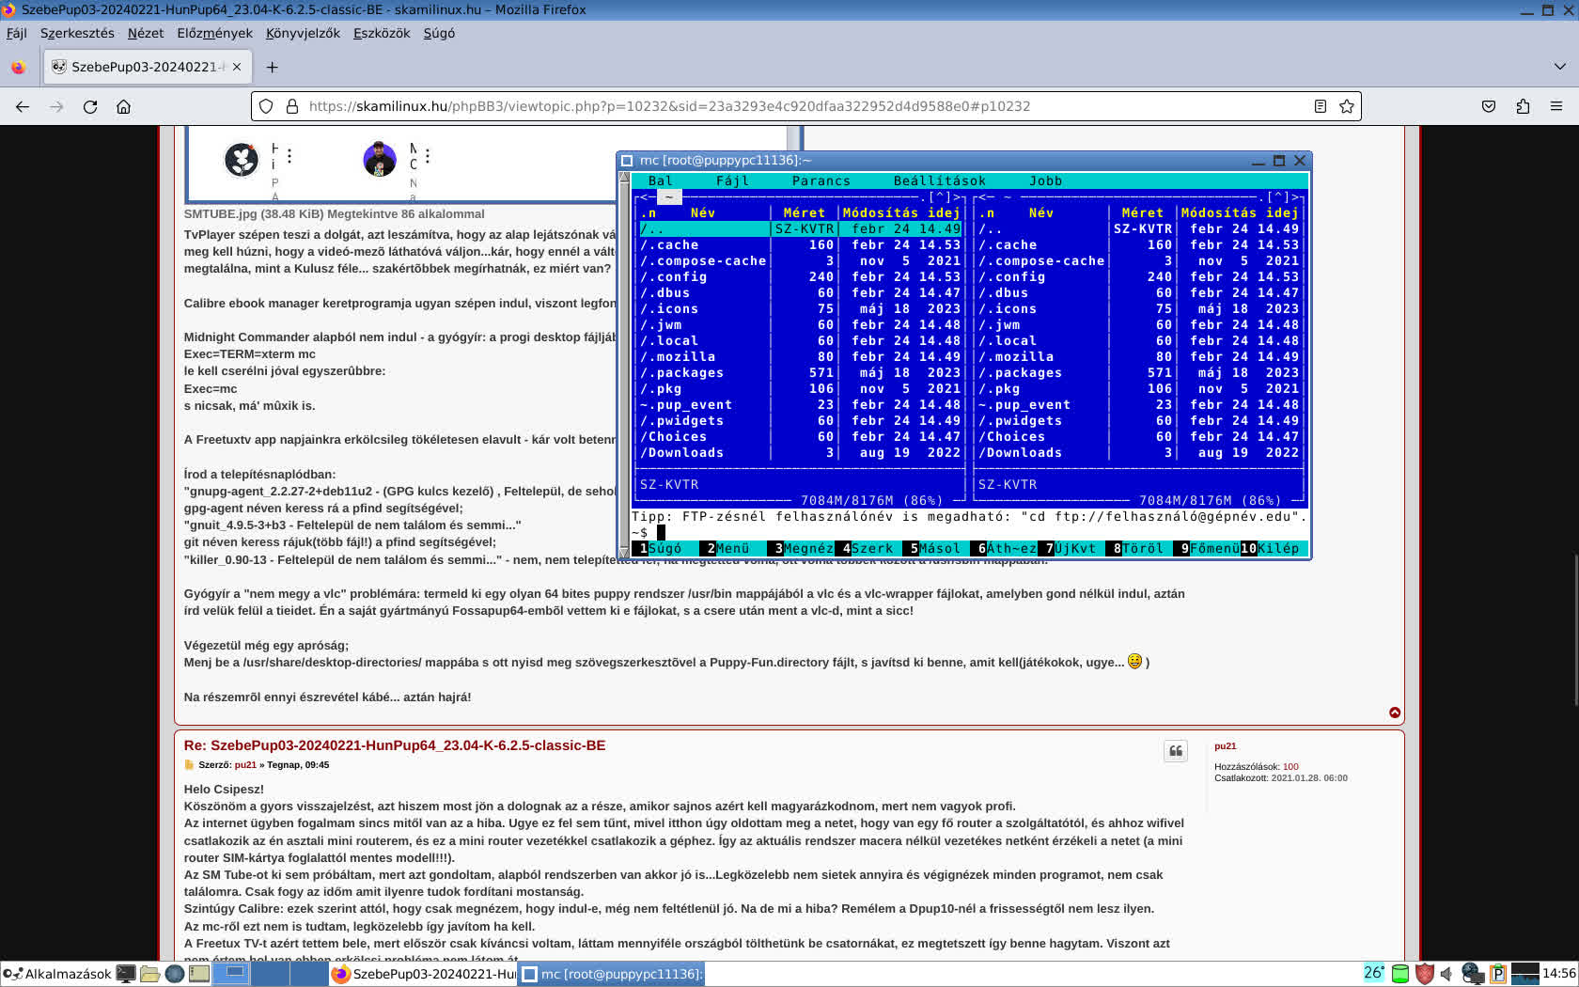Open the Beállítások menu in mc
The width and height of the screenshot is (1579, 987).
coord(940,181)
